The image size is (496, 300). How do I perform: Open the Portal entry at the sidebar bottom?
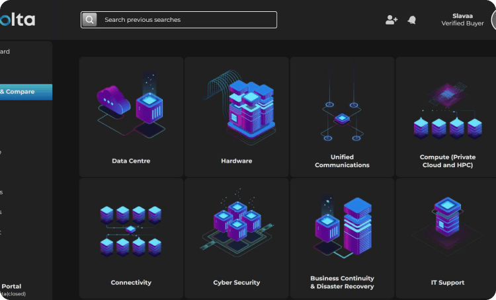[x=12, y=286]
